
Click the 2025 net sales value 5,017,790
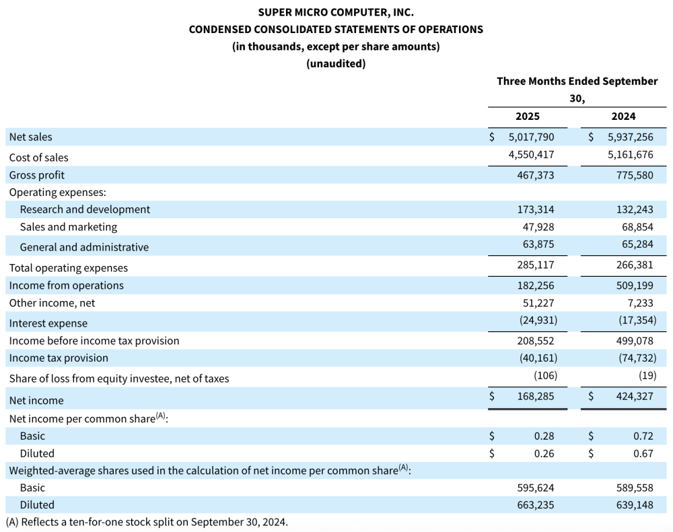pos(531,137)
